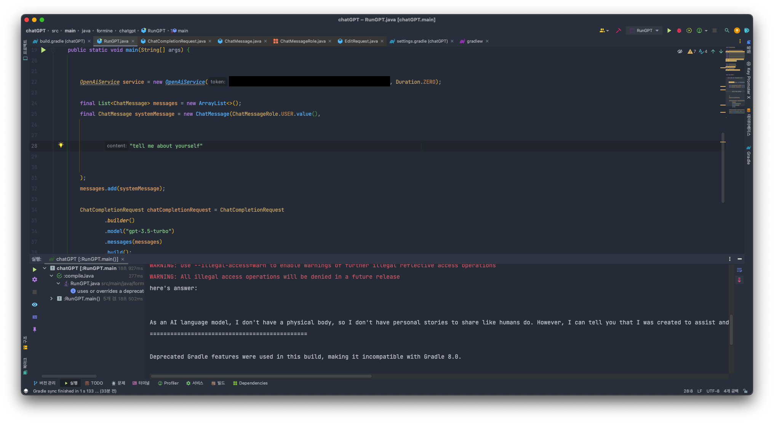Viewport: 774px width, 423px height.
Task: Pin the run tab with pin icon
Action: pos(35,329)
